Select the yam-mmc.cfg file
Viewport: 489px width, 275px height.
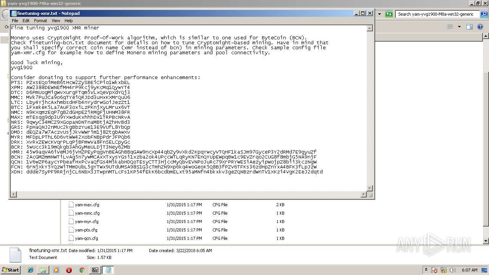pos(87,213)
